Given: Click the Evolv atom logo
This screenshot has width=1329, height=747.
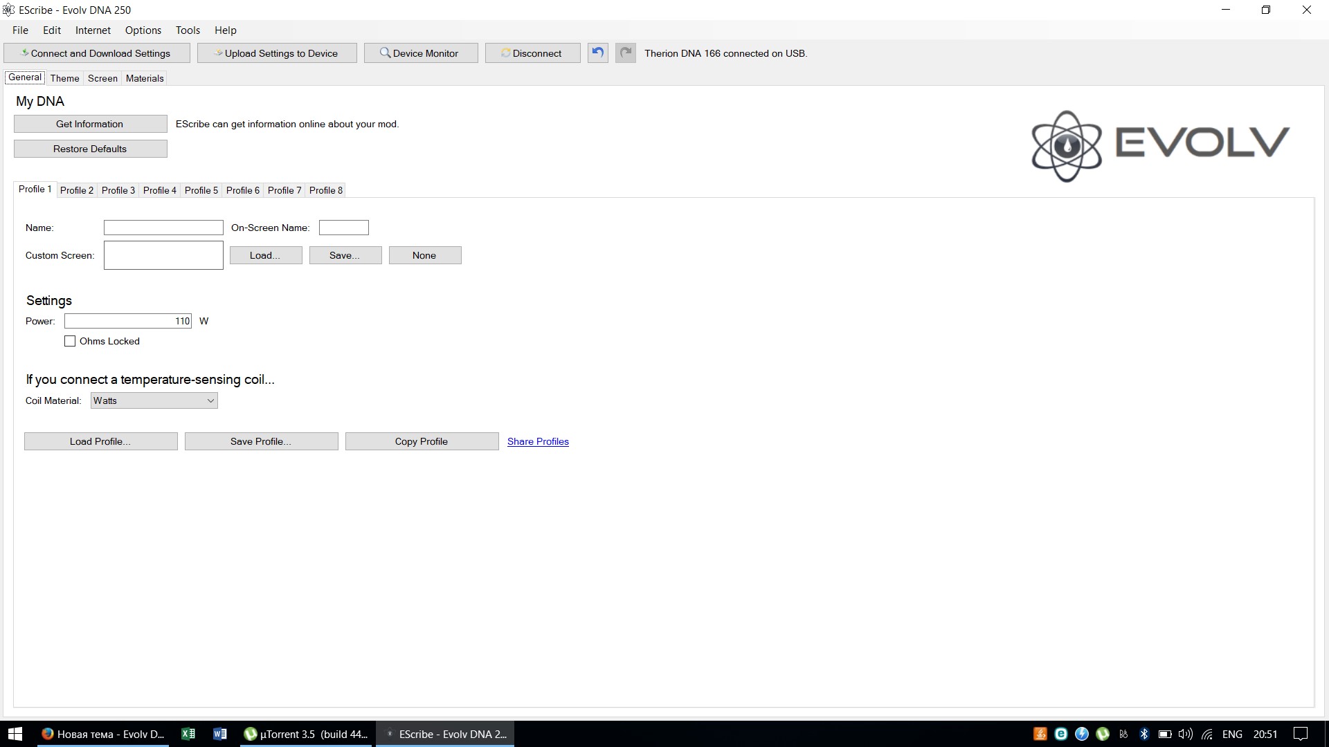Looking at the screenshot, I should (1066, 146).
